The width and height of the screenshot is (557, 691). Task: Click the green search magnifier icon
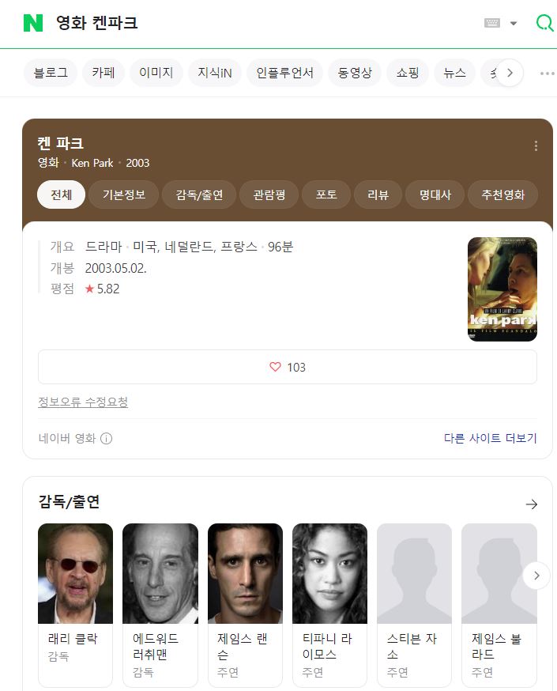pyautogui.click(x=544, y=23)
